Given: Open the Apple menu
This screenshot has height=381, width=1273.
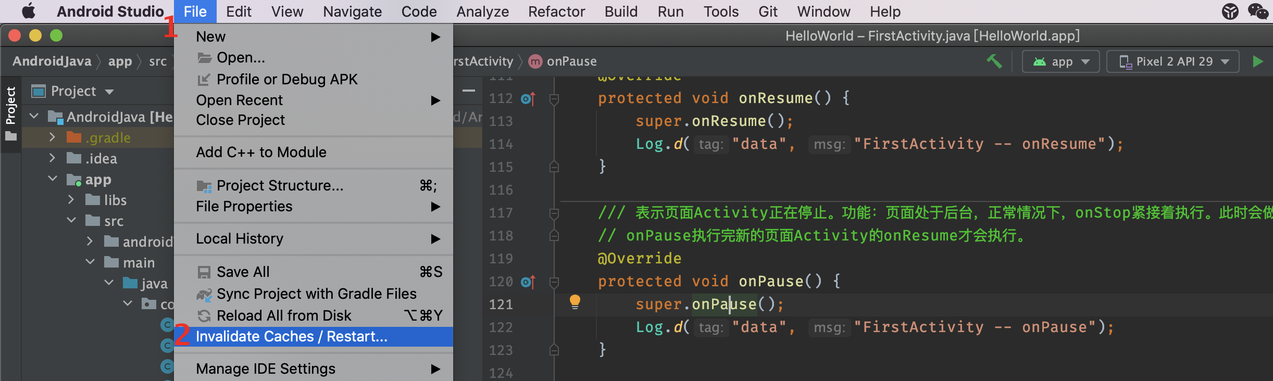Looking at the screenshot, I should point(29,11).
